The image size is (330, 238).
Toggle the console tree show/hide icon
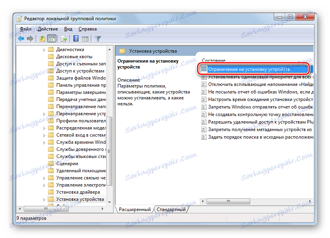tap(52, 39)
